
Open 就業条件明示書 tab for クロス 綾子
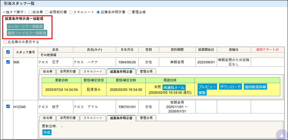point(121,118)
